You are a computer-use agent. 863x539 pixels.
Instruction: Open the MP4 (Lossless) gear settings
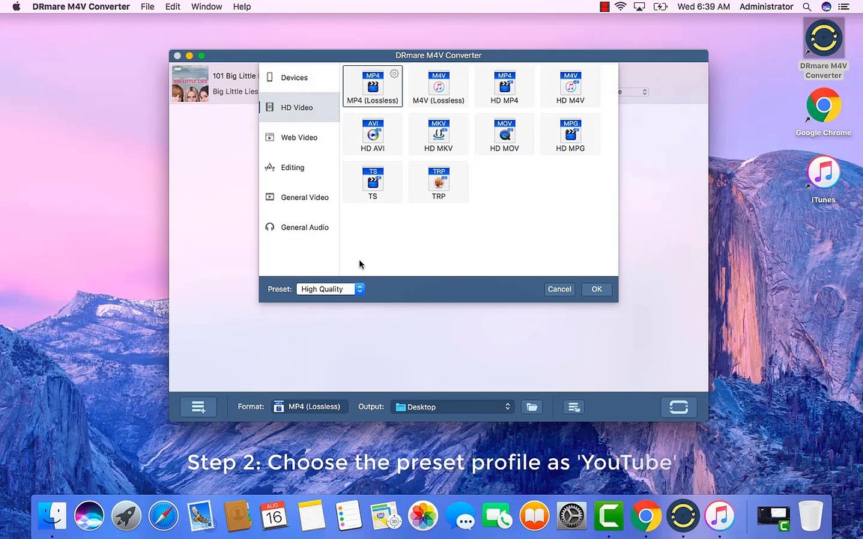pos(394,73)
